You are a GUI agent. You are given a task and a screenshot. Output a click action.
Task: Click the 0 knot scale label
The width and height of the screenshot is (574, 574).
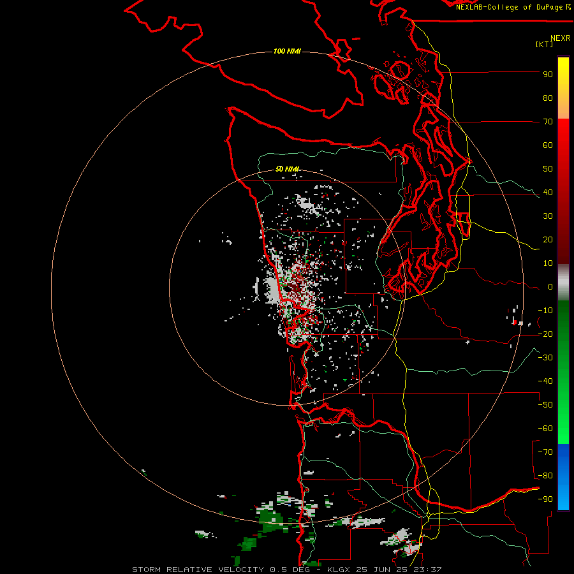(x=550, y=287)
